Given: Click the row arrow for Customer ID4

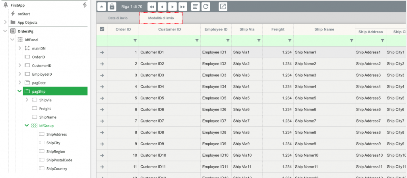Looking at the screenshot, I should [102, 87].
